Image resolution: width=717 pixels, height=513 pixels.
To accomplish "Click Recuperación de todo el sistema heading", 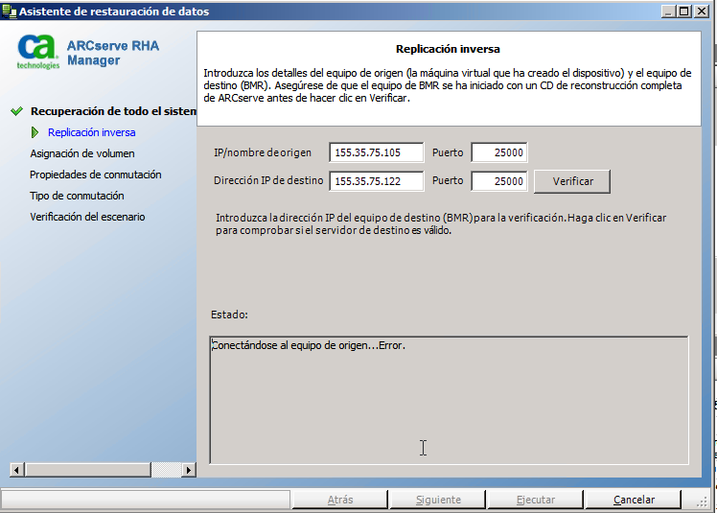I will 113,111.
